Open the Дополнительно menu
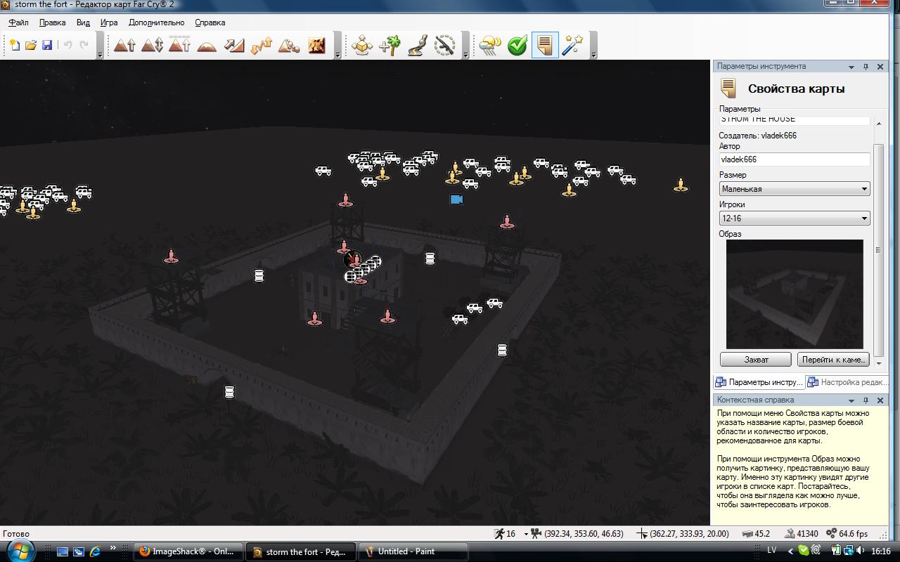The height and width of the screenshot is (562, 900). 156,22
